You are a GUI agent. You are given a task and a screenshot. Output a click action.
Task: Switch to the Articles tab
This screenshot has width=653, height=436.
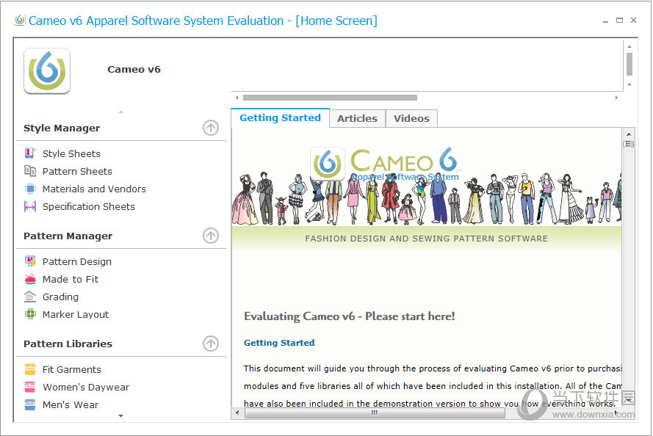[x=357, y=118]
